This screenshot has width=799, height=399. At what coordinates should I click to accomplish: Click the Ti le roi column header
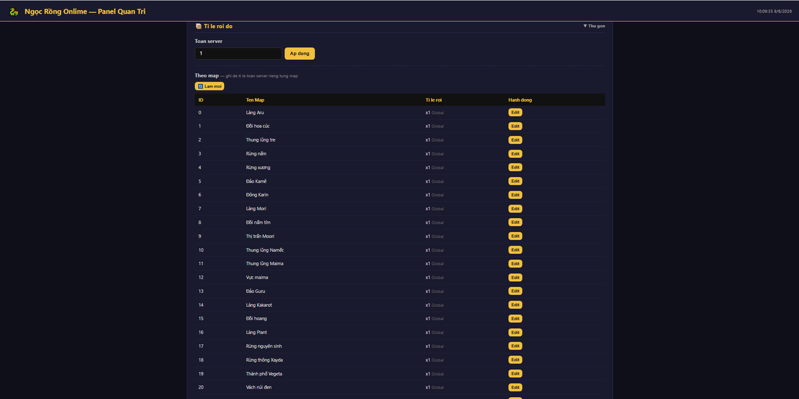(434, 100)
